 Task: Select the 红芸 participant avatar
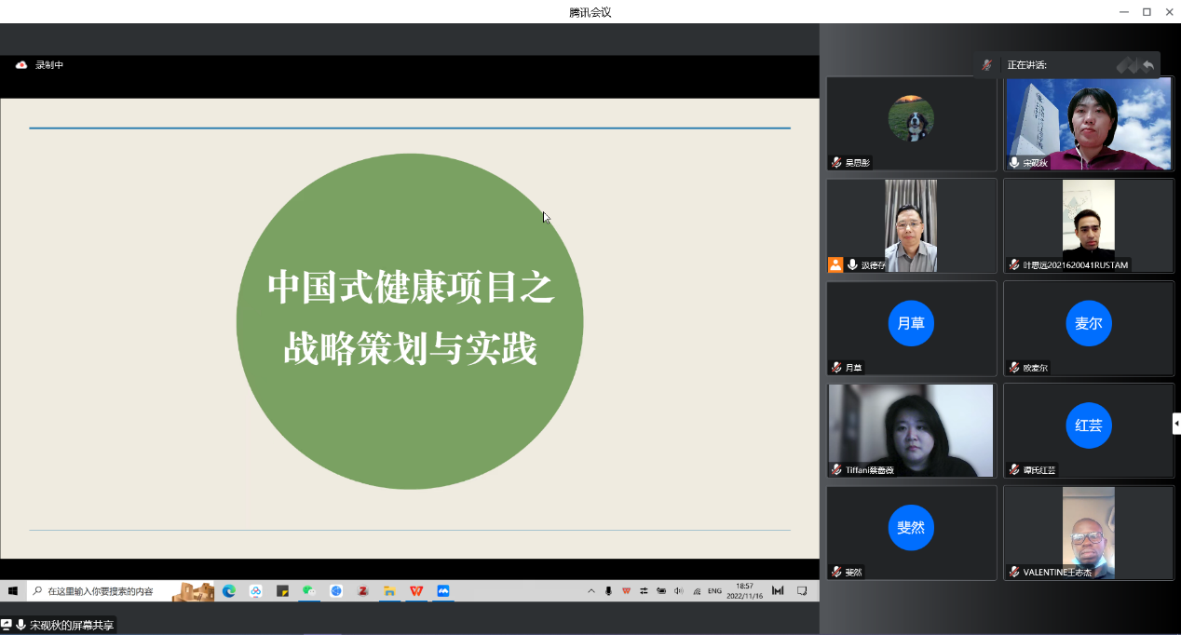1088,426
